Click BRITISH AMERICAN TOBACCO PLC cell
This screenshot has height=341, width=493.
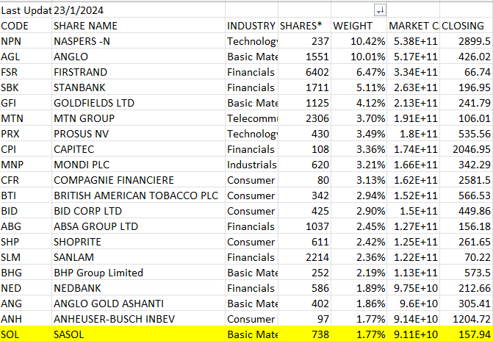tap(138, 195)
